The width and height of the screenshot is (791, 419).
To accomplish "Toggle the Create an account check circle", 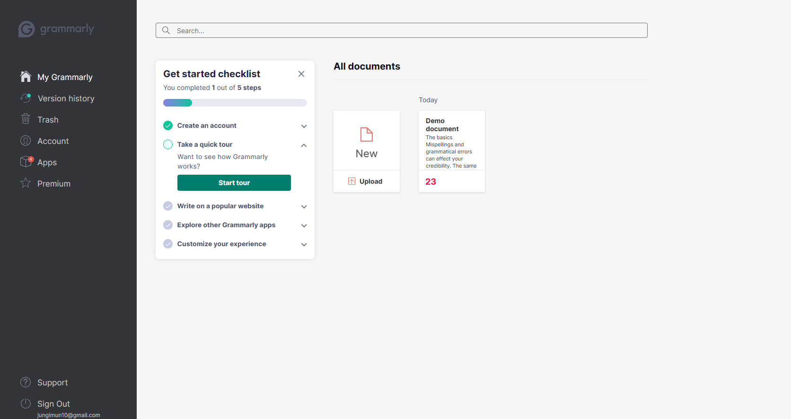I will (x=168, y=125).
